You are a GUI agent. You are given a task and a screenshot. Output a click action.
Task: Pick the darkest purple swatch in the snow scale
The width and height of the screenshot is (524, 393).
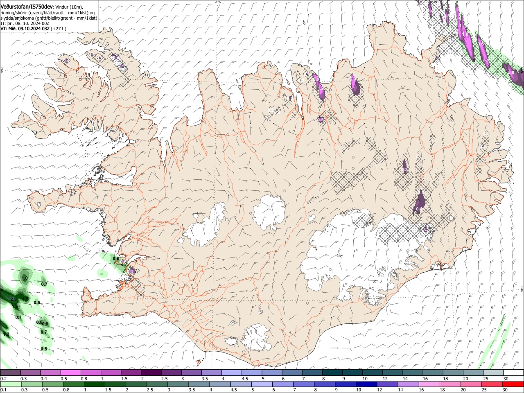pos(151,373)
